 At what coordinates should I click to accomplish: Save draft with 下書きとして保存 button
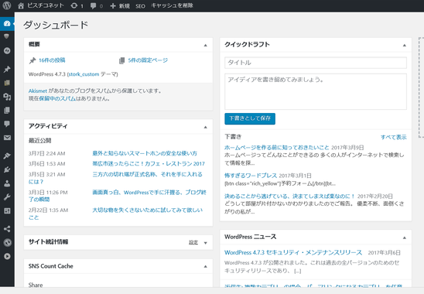(250, 118)
